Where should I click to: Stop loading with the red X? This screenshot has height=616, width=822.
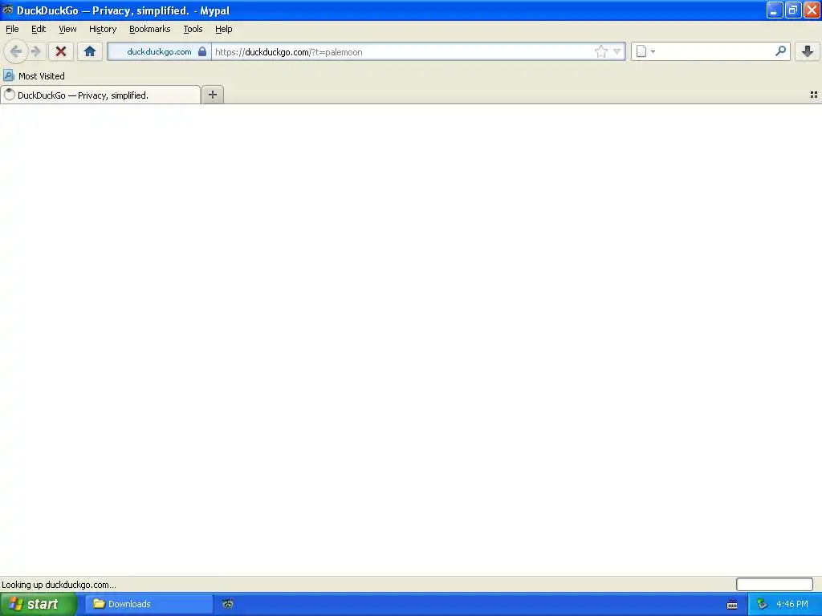pyautogui.click(x=61, y=51)
